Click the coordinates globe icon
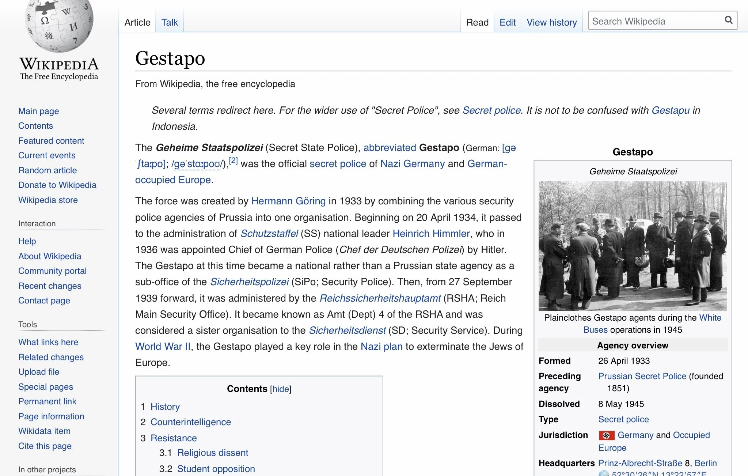The image size is (748, 476). (604, 473)
